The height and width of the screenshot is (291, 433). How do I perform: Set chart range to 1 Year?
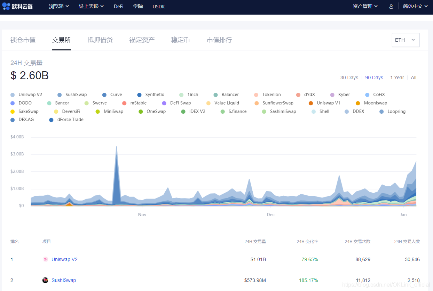(397, 78)
